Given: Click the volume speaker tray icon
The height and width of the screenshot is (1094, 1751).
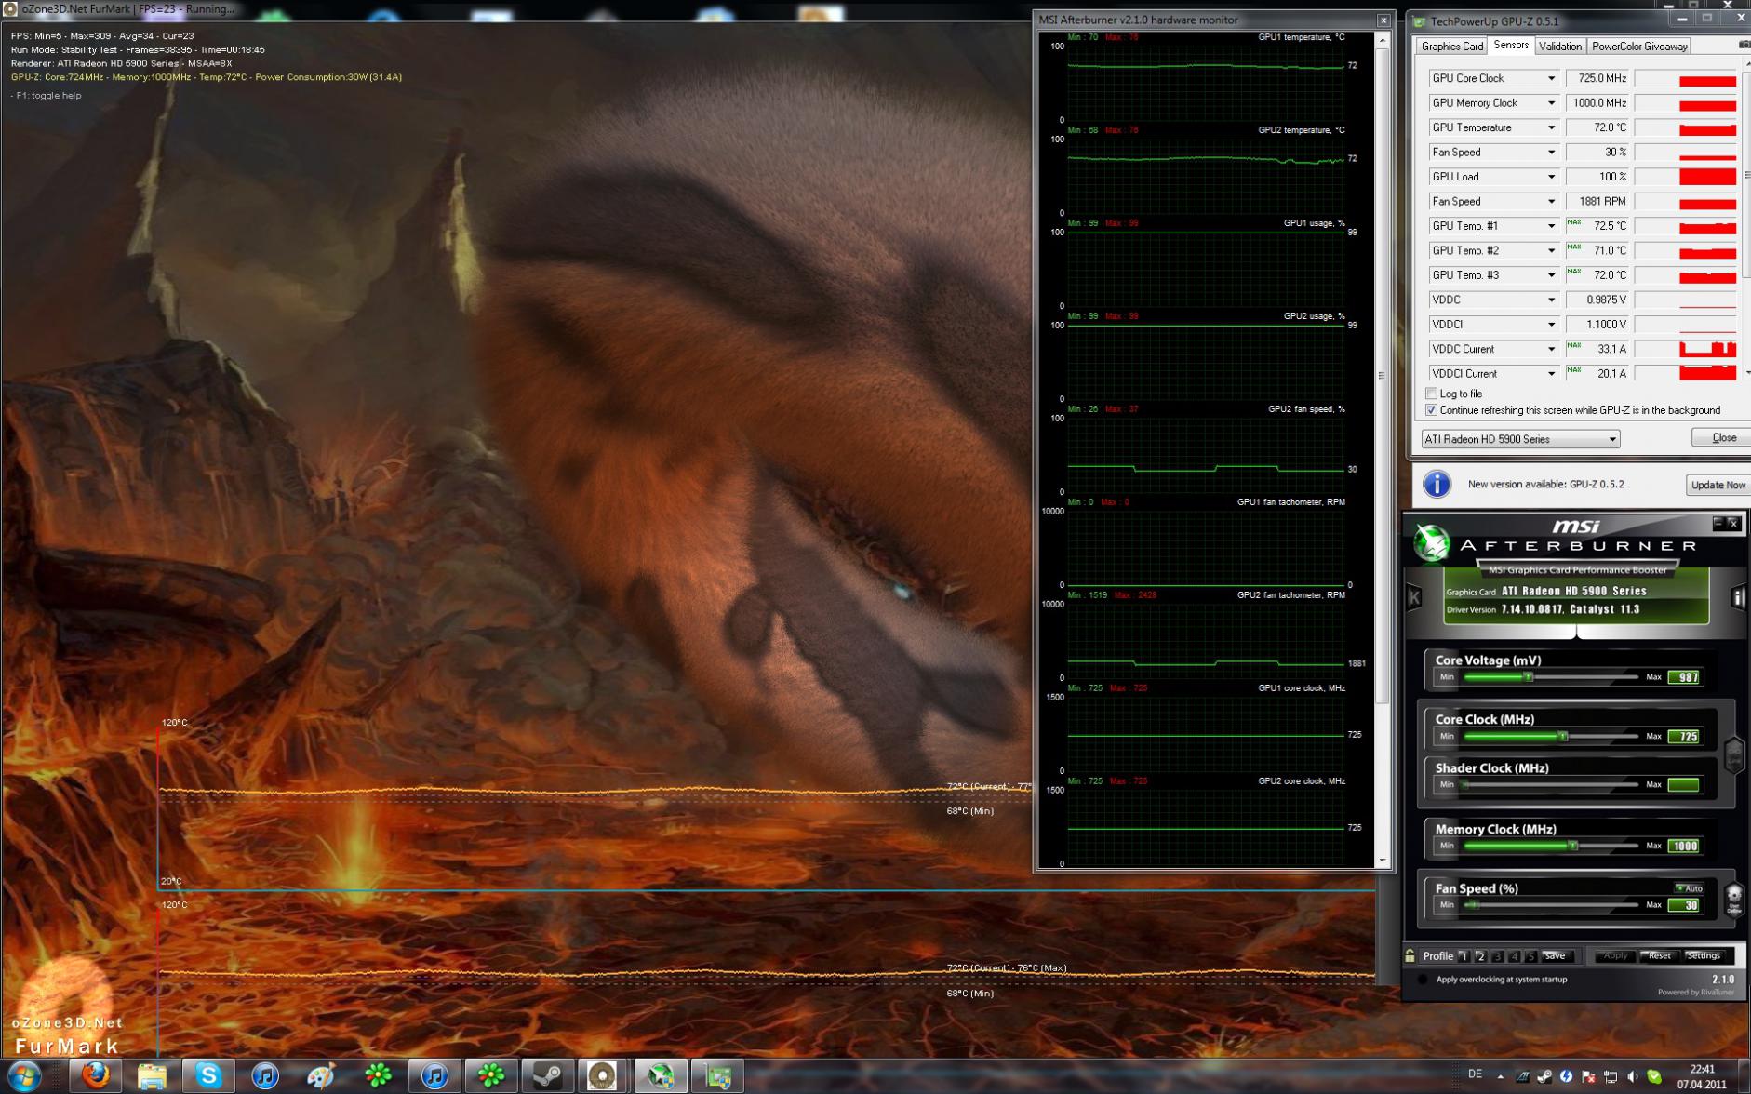Looking at the screenshot, I should (1633, 1076).
